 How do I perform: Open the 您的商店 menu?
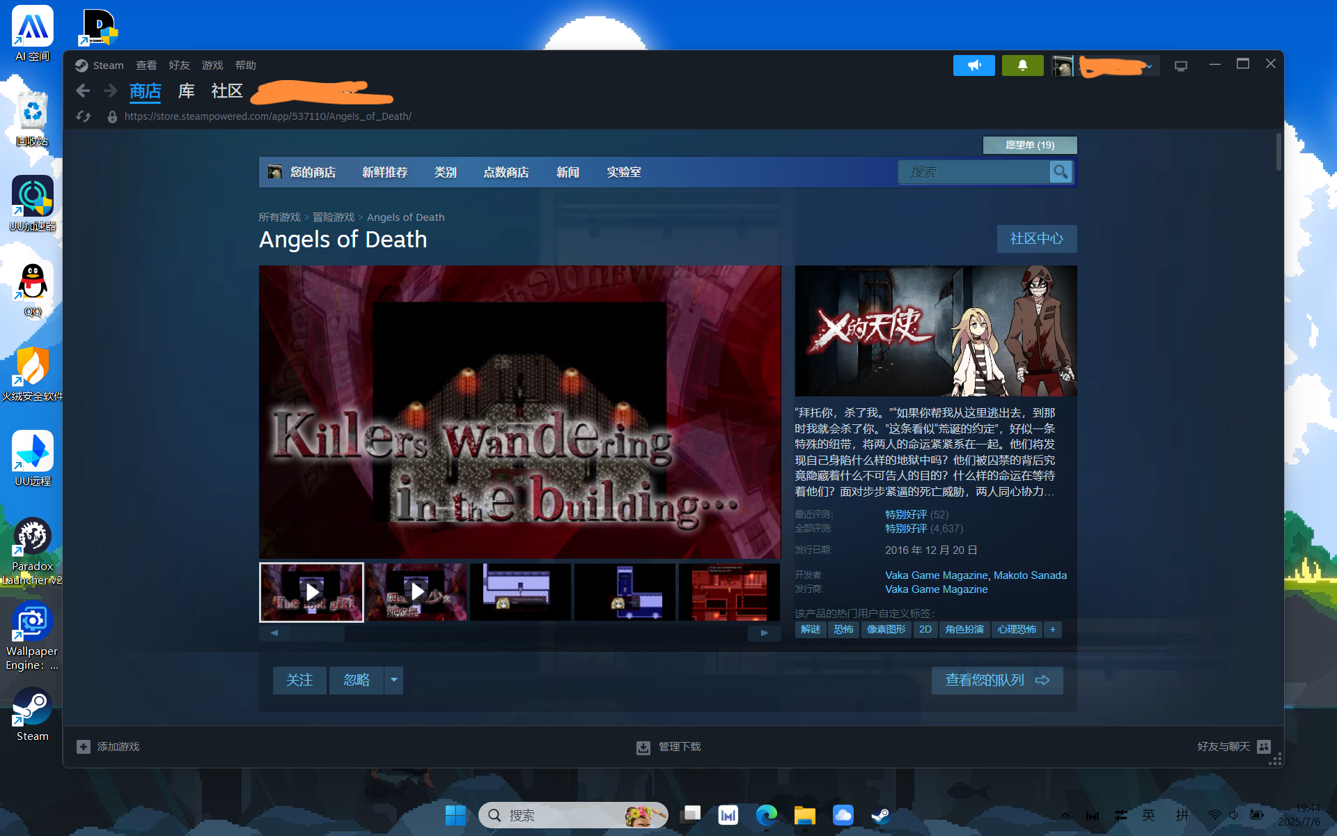point(313,172)
